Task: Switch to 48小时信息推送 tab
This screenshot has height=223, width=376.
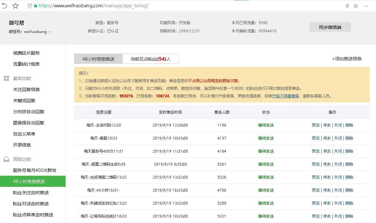Action: 98,59
